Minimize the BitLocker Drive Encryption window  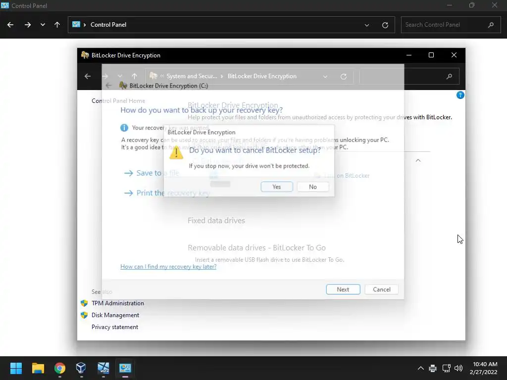tap(408, 55)
